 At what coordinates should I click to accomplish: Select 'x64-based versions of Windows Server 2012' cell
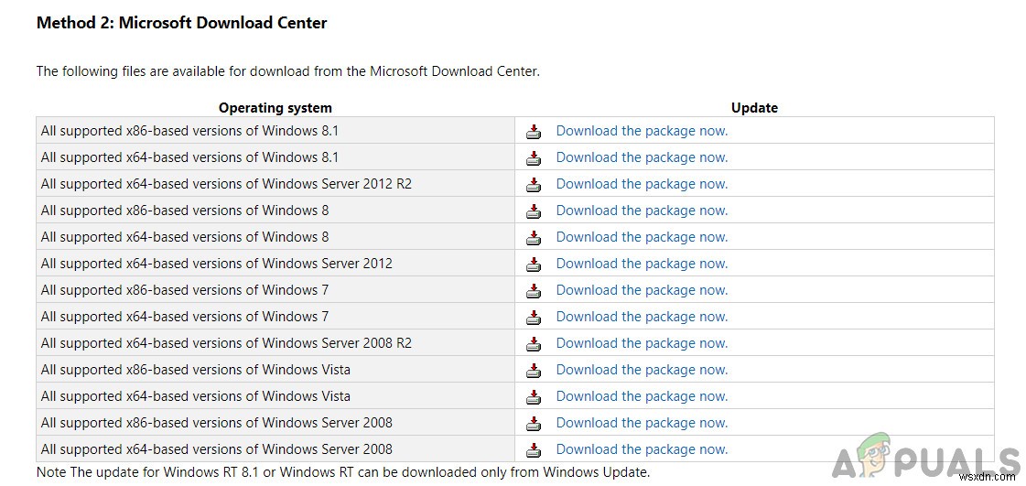pos(275,264)
